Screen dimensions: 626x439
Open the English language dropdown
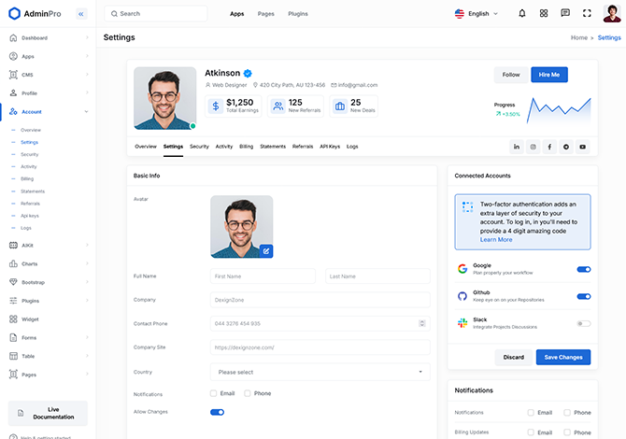(477, 14)
